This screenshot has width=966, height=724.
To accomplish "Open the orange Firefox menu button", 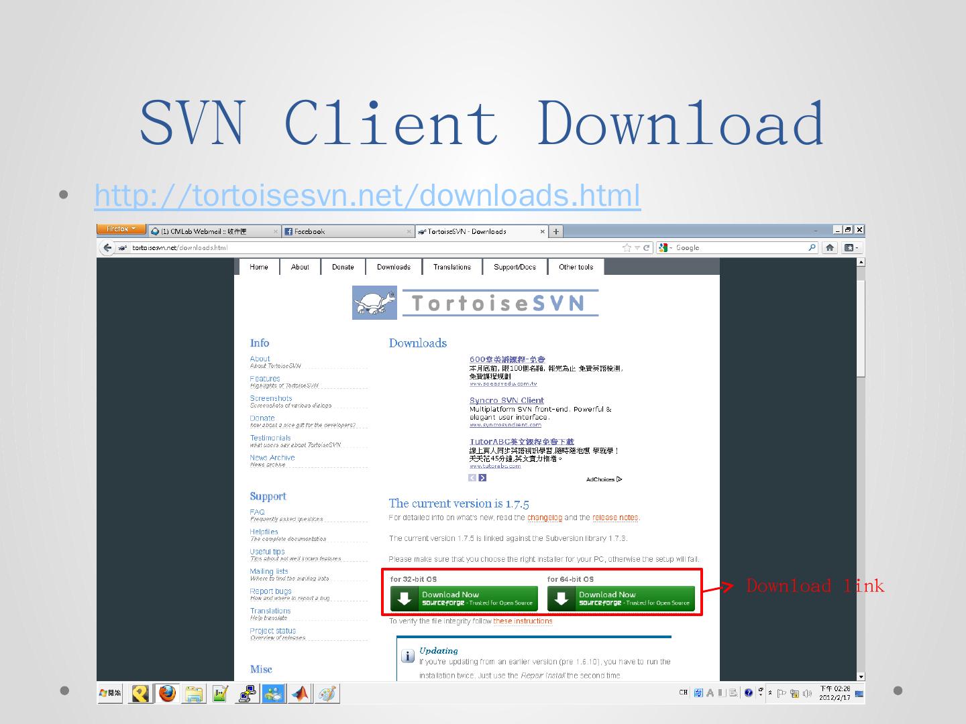I will point(121,229).
